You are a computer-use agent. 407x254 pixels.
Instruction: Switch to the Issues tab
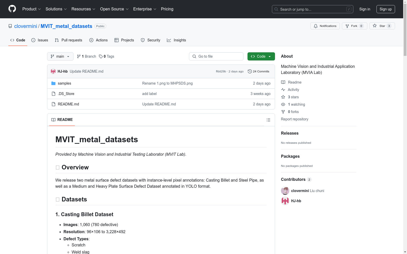[40, 40]
